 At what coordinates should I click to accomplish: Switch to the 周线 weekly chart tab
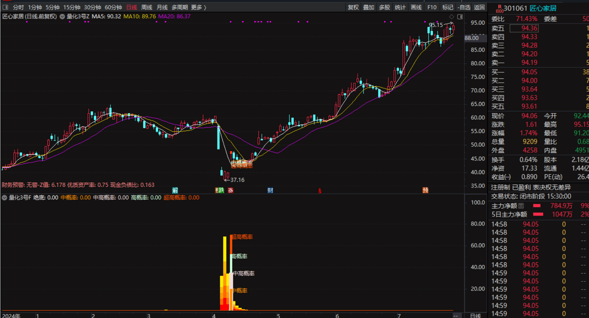(x=146, y=7)
